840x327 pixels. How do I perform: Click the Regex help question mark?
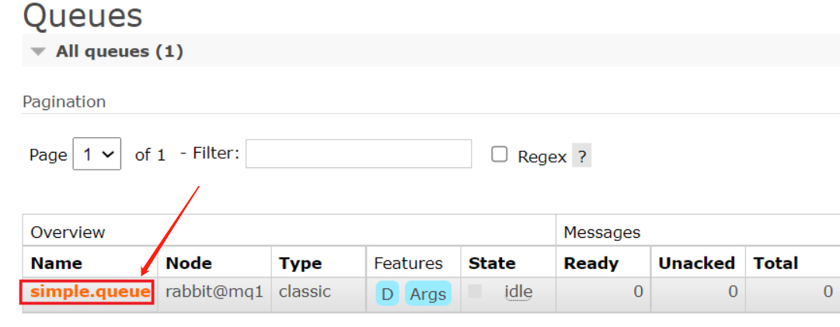pyautogui.click(x=582, y=157)
